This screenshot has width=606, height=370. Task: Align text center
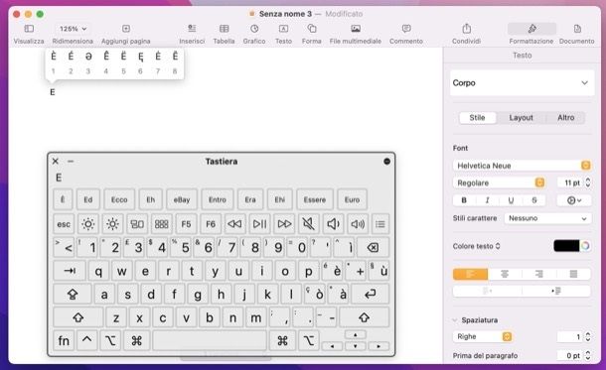click(505, 274)
